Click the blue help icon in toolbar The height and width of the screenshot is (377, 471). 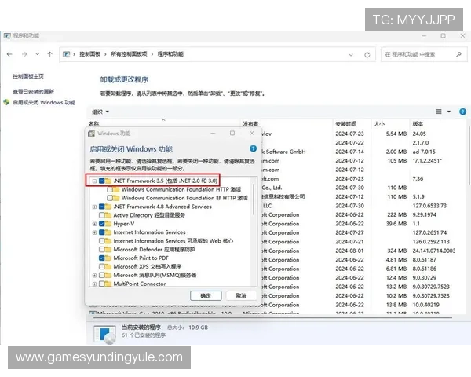pyautogui.click(x=462, y=112)
